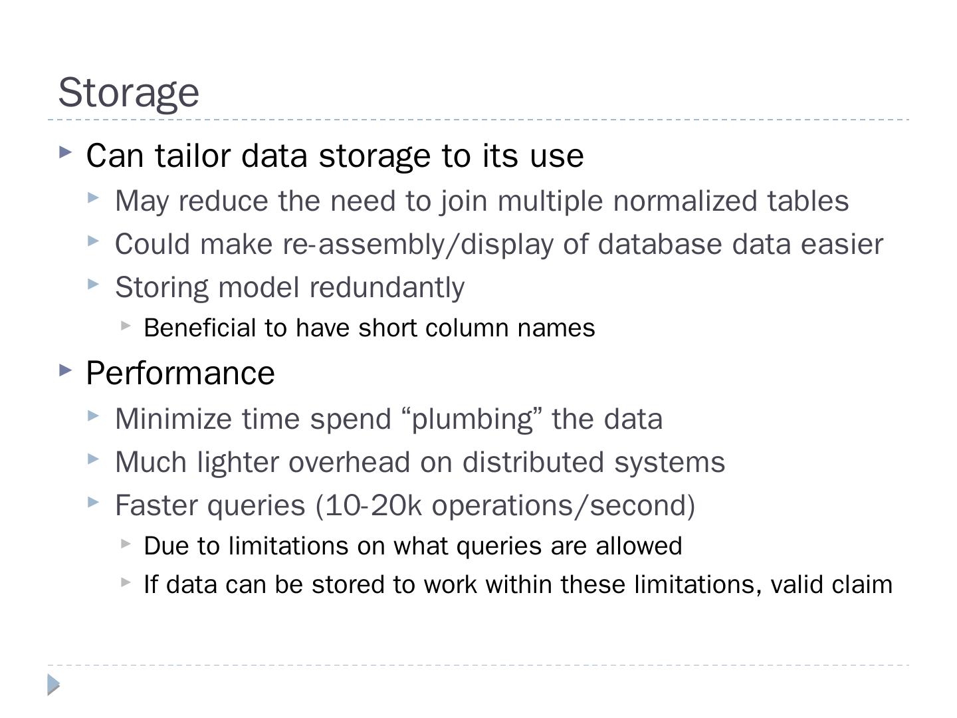Click the bullet before 'May reduce the need'
Image resolution: width=957 pixels, height=718 pixels.
(x=93, y=197)
